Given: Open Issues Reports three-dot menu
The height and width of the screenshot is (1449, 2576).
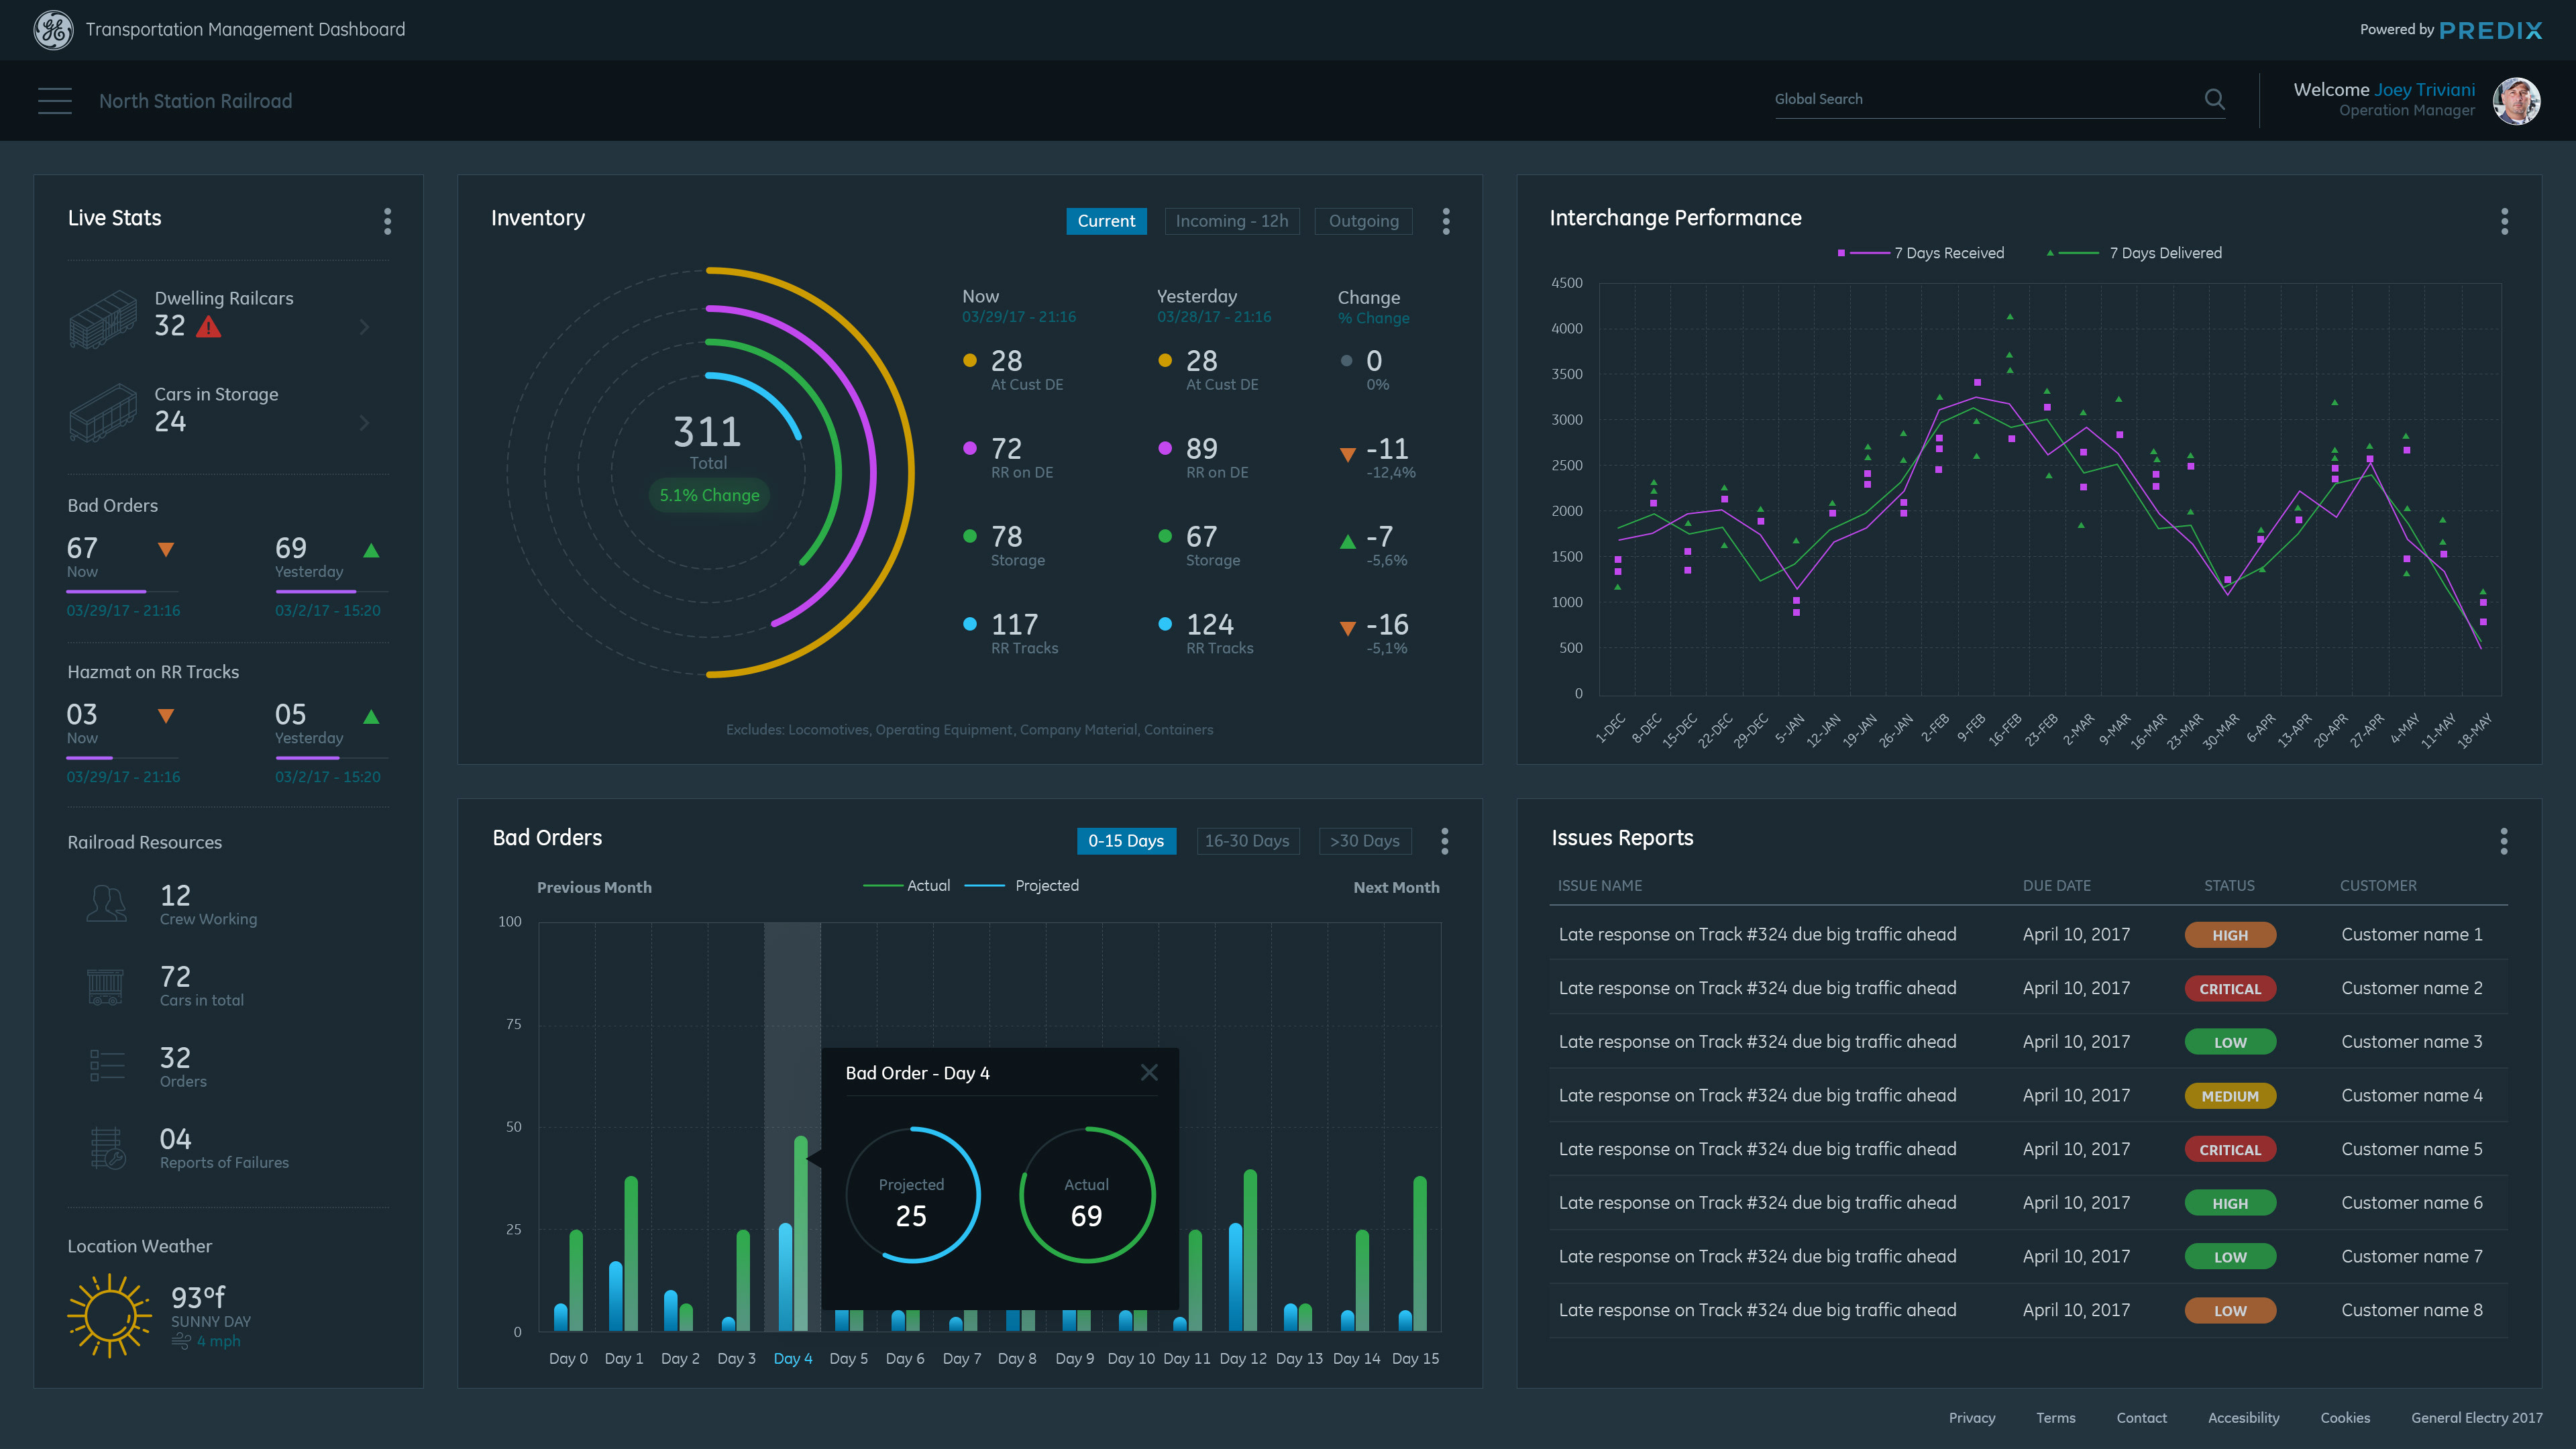Looking at the screenshot, I should pyautogui.click(x=2504, y=841).
